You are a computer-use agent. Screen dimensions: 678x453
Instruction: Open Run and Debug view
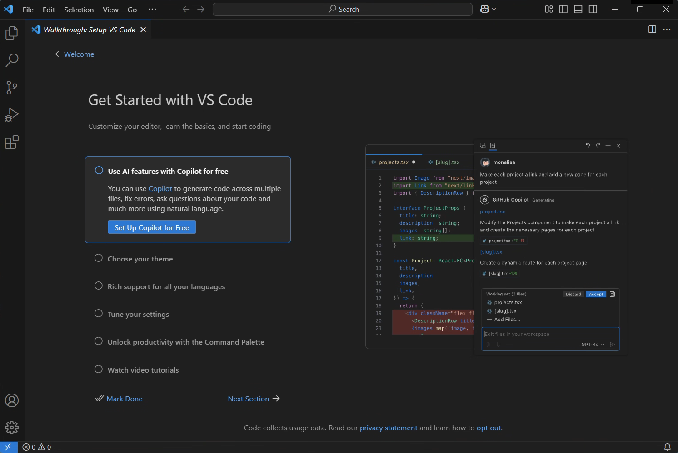(12, 115)
